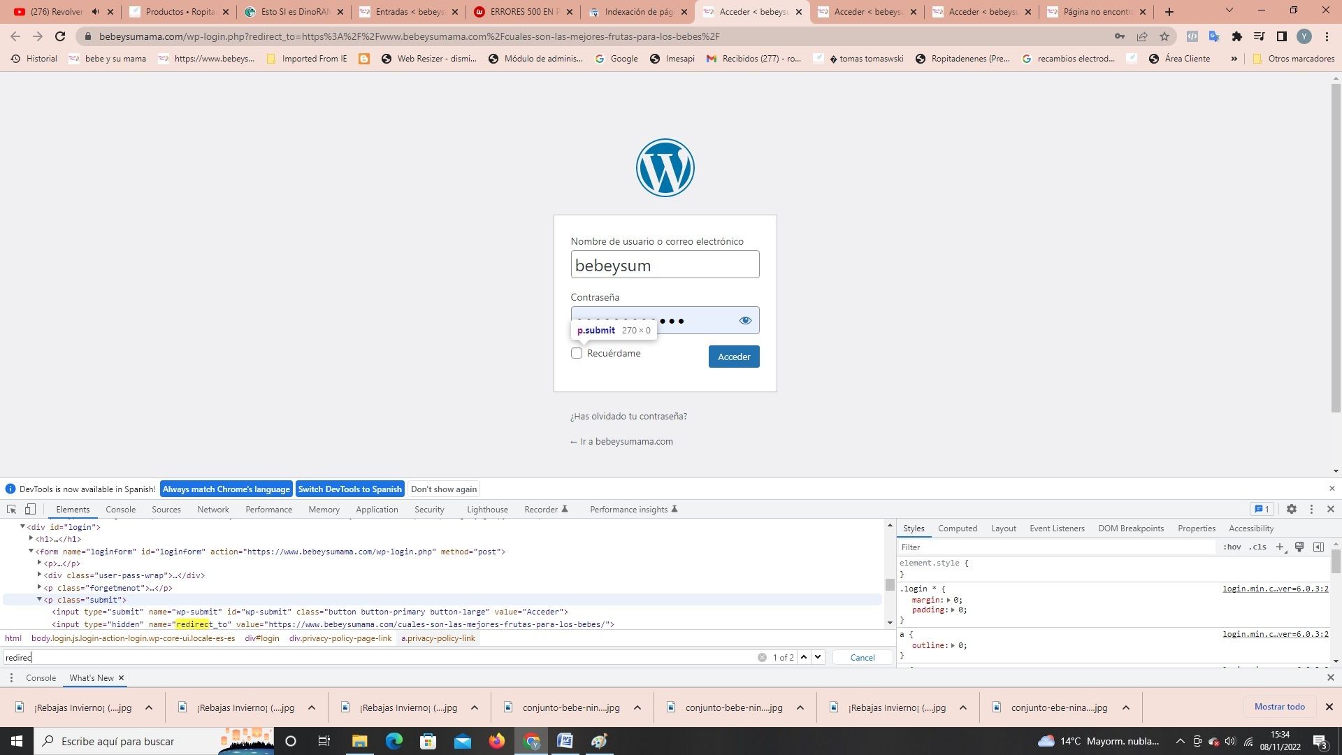Expand the user-pass-wrap div node
This screenshot has width=1342, height=755.
[x=39, y=575]
